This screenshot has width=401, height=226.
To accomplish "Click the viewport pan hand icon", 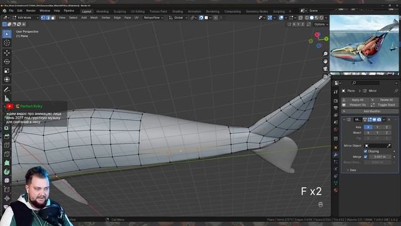I will [x=325, y=62].
